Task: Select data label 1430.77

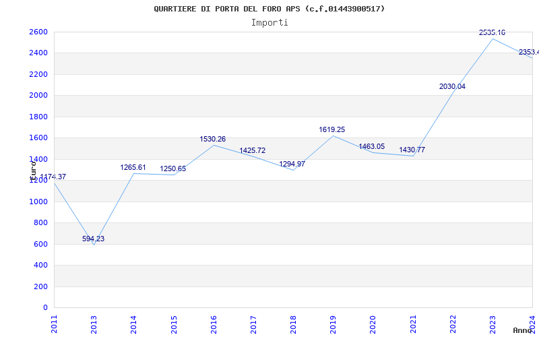Action: (412, 150)
